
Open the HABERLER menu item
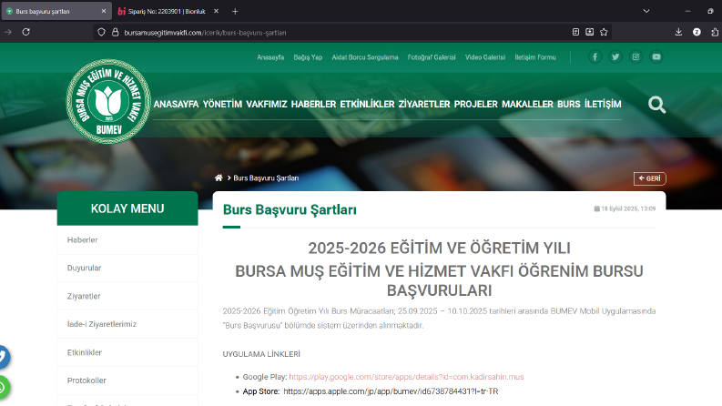(x=313, y=105)
